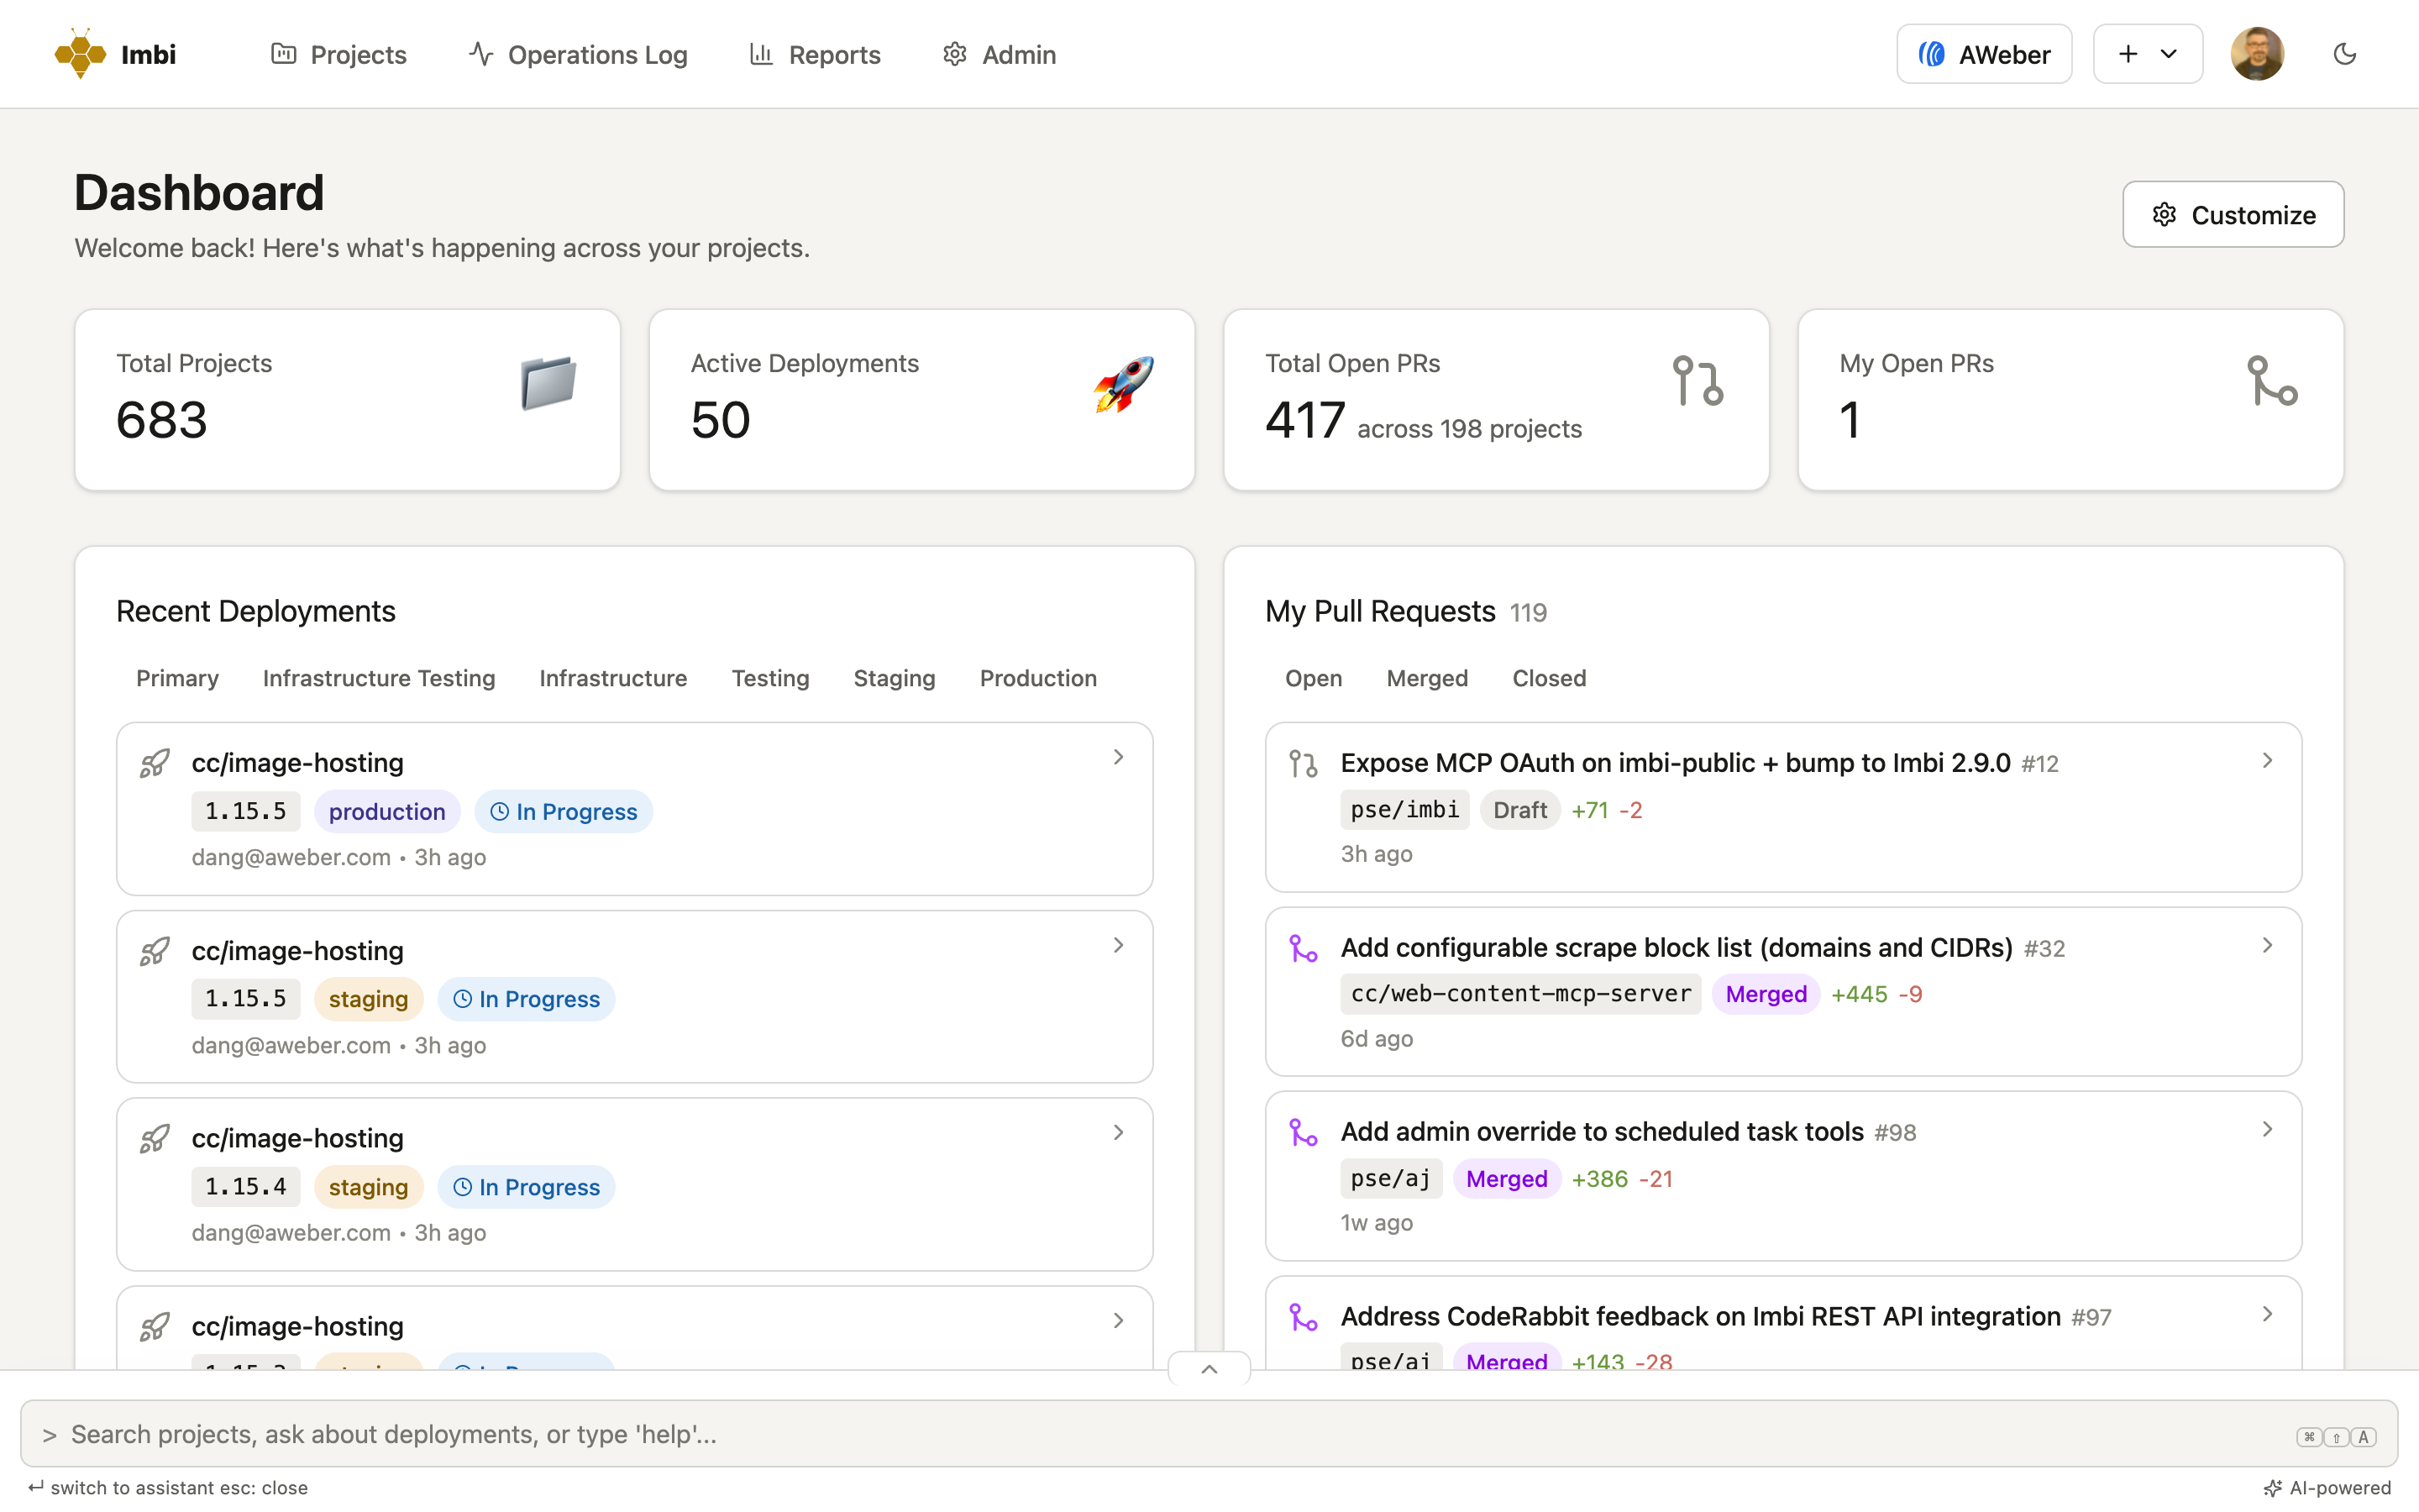Click the command prompt chevron icon
Screen dimensions: 2419x1512
[49, 1435]
